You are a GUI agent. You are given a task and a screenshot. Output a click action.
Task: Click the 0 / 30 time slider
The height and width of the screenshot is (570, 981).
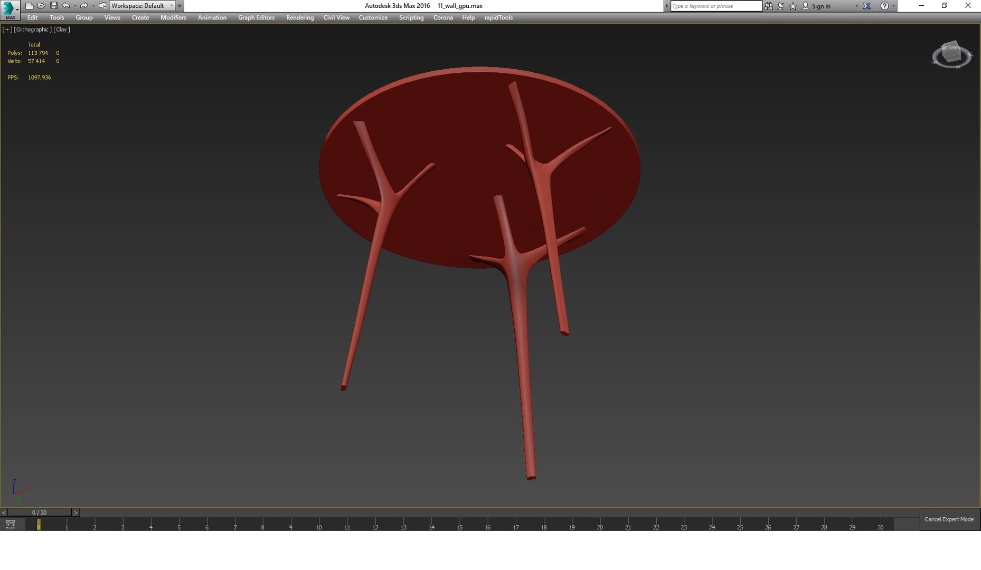[39, 512]
